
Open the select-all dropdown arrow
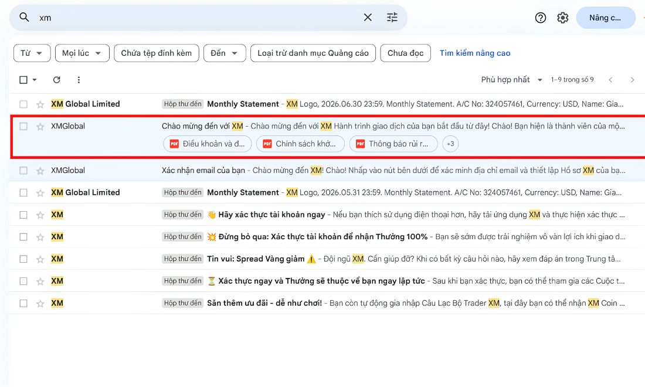point(35,80)
